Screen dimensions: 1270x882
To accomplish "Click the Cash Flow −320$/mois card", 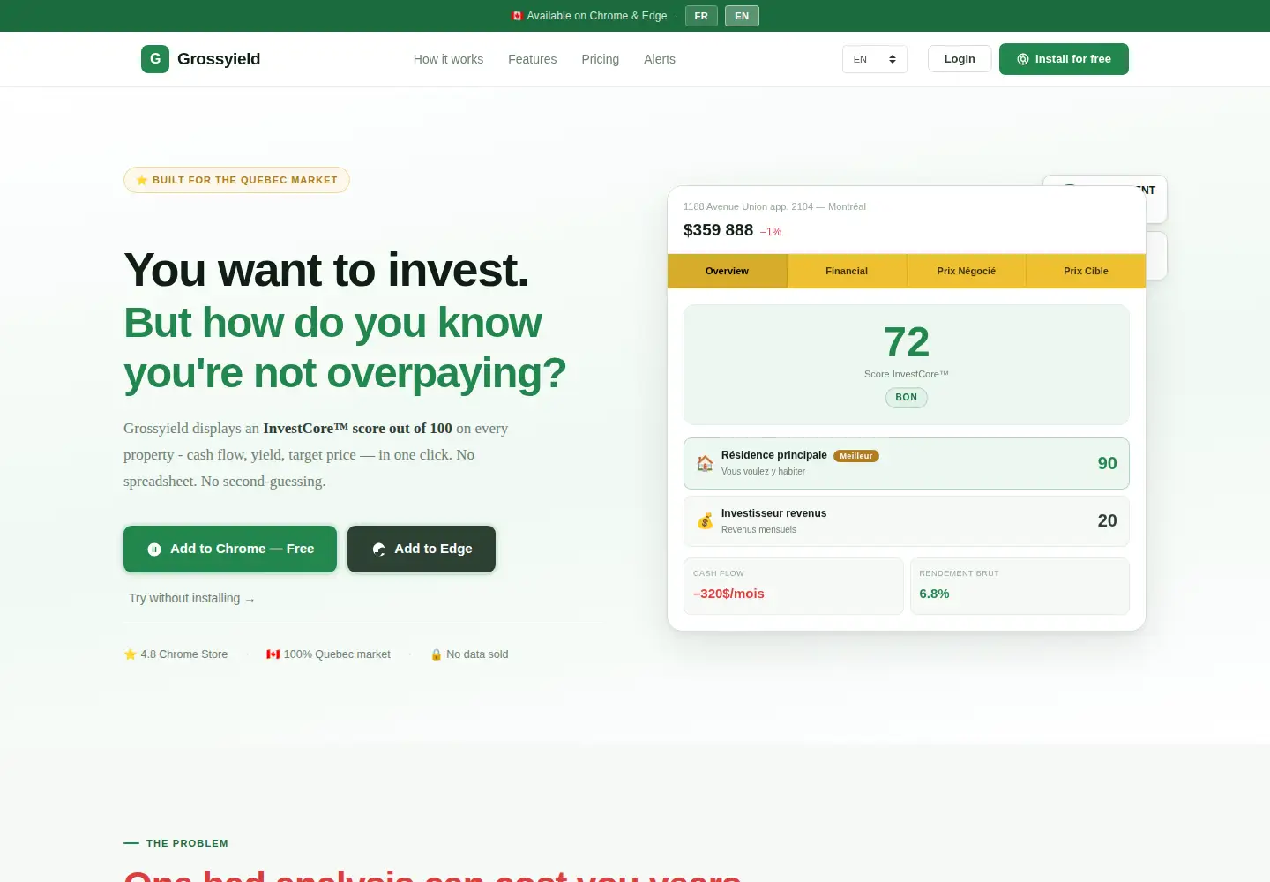I will pyautogui.click(x=794, y=586).
